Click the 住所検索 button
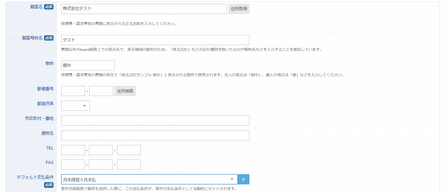The image size is (445, 192). coord(125,91)
